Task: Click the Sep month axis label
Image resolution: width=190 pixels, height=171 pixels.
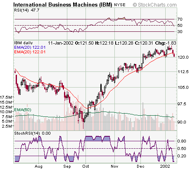Action: [67, 166]
